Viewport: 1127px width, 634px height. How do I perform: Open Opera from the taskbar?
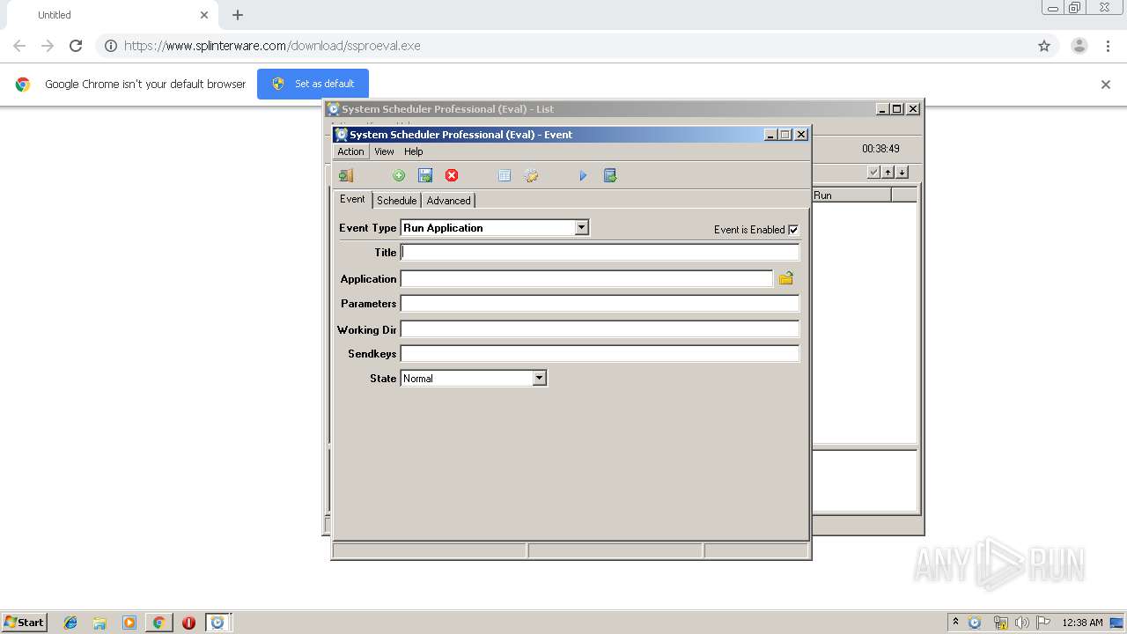[188, 623]
